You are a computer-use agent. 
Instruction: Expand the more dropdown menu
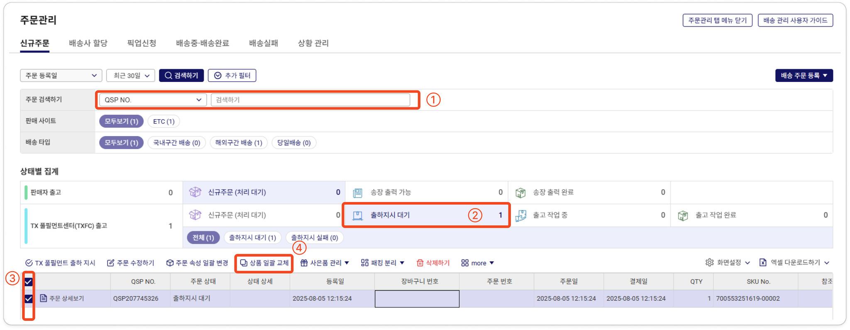pos(492,263)
